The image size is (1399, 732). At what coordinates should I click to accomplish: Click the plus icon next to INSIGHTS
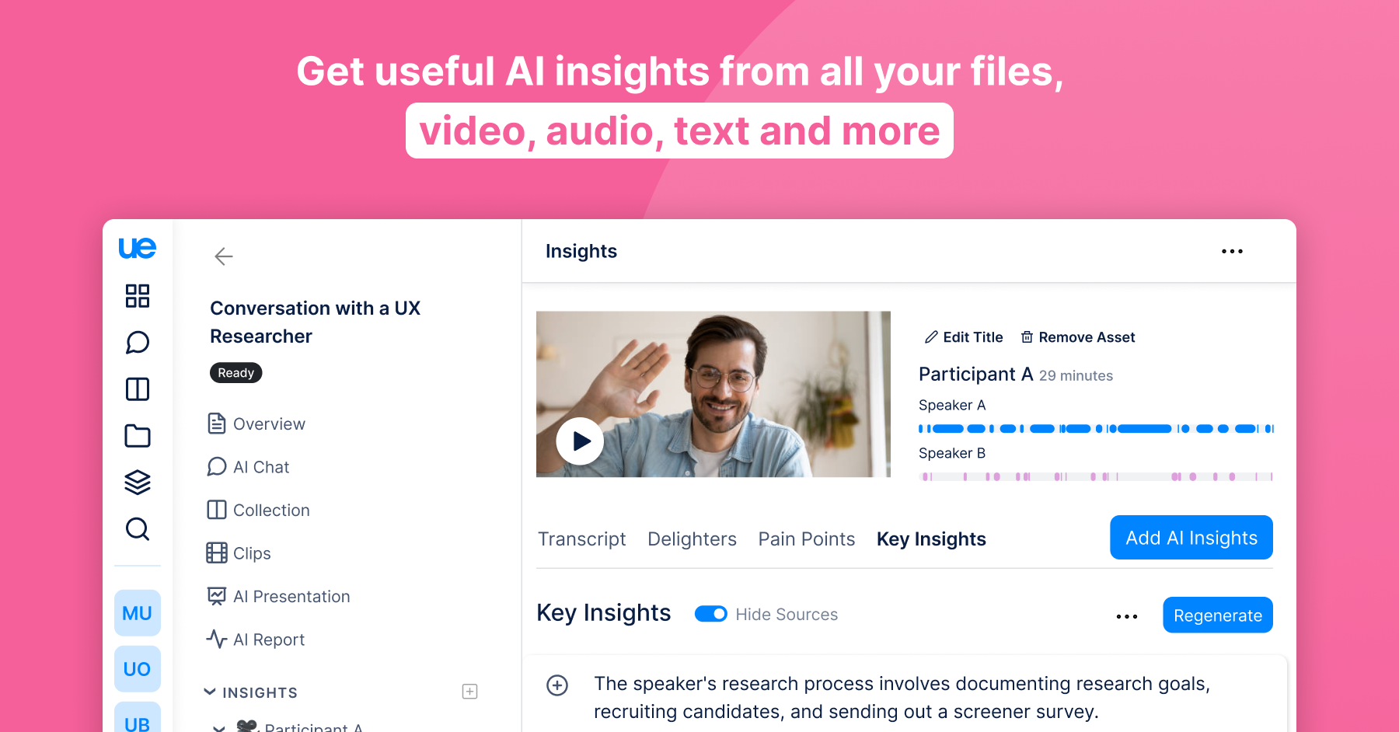469,692
